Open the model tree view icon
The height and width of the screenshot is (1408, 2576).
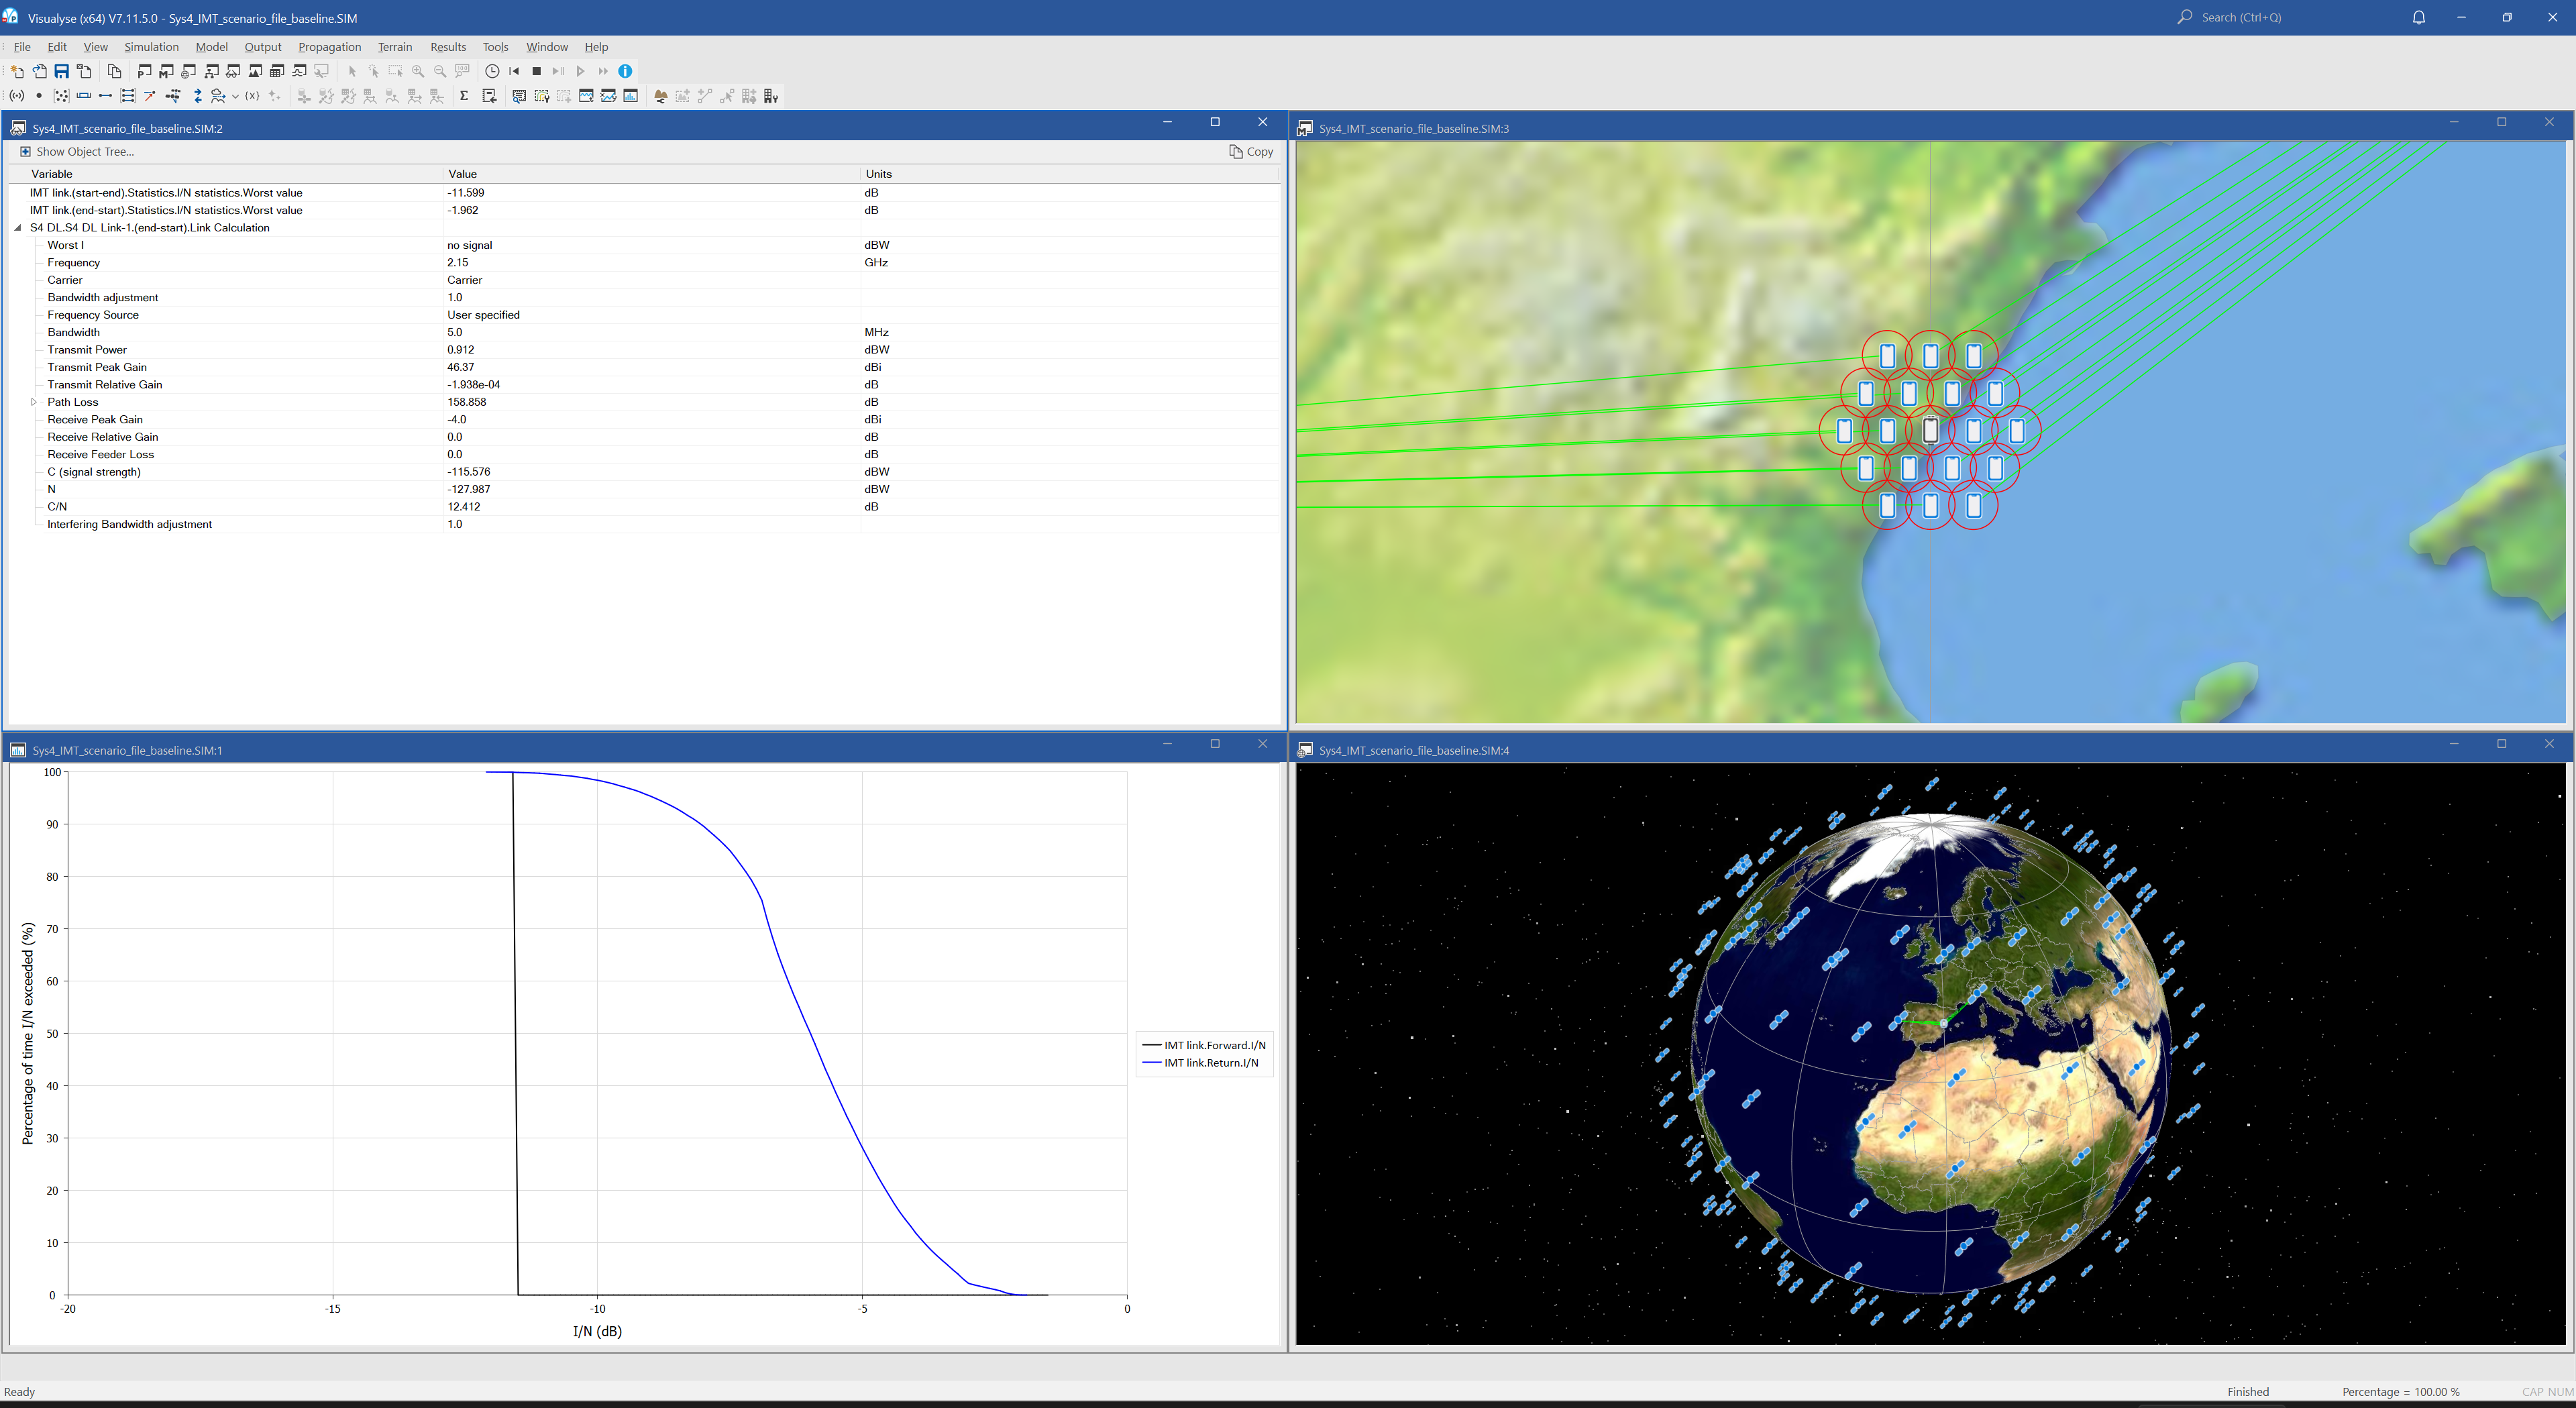[x=211, y=71]
